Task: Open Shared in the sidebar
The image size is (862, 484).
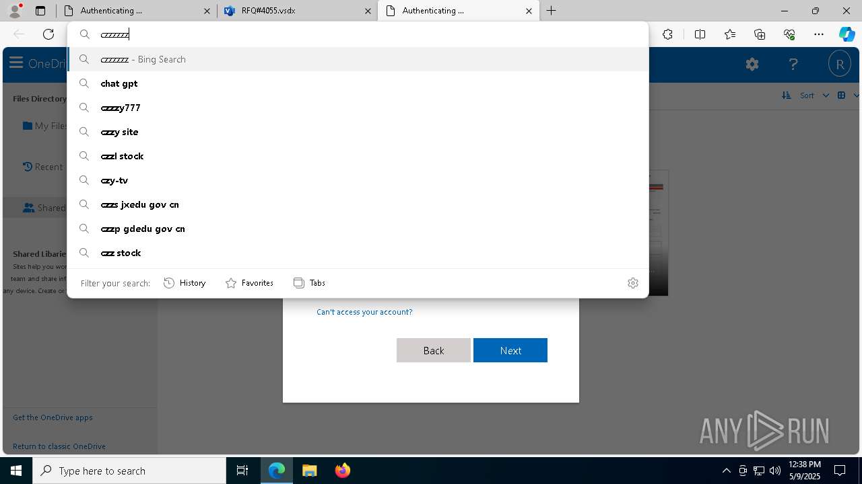Action: [44, 208]
